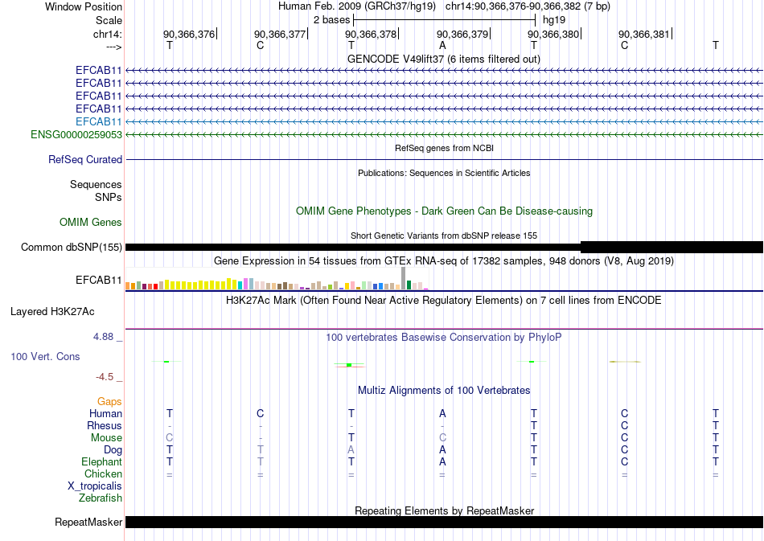Select the Elephant alignment row label
764x541 pixels.
(101, 461)
